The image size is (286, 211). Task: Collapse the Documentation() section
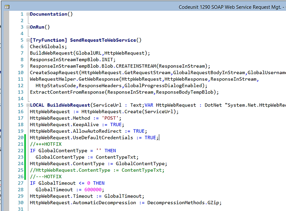[28, 14]
